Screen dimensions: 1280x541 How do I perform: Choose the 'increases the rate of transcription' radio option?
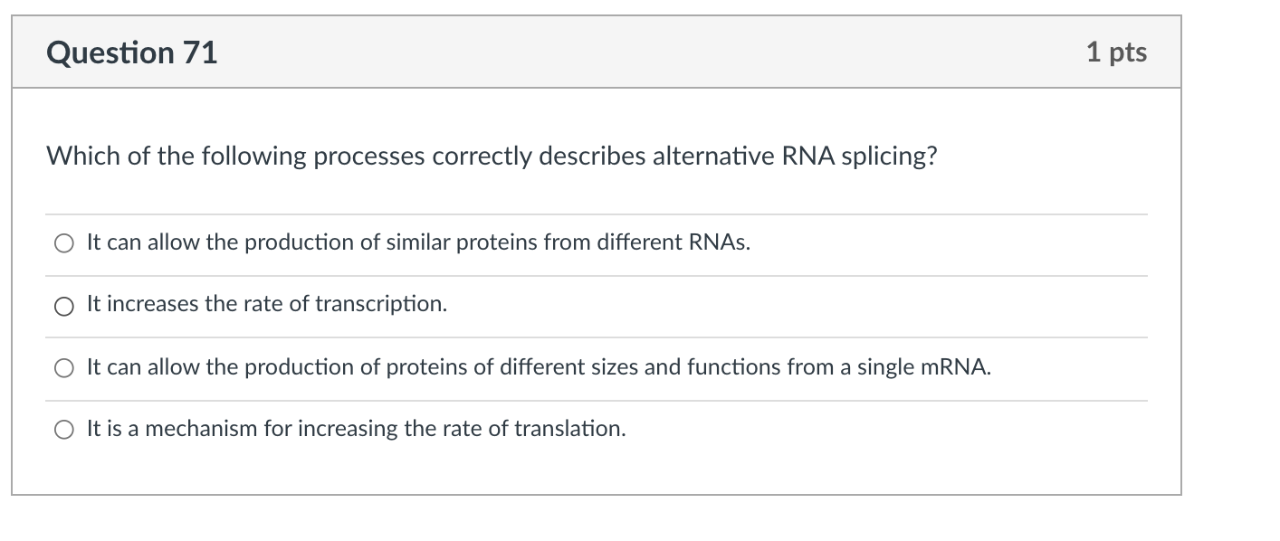coord(64,306)
